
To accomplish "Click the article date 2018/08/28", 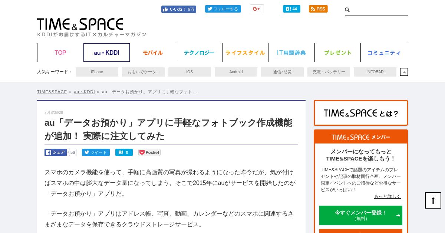I will click(54, 112).
